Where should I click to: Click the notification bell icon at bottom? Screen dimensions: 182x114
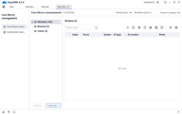click(14, 112)
